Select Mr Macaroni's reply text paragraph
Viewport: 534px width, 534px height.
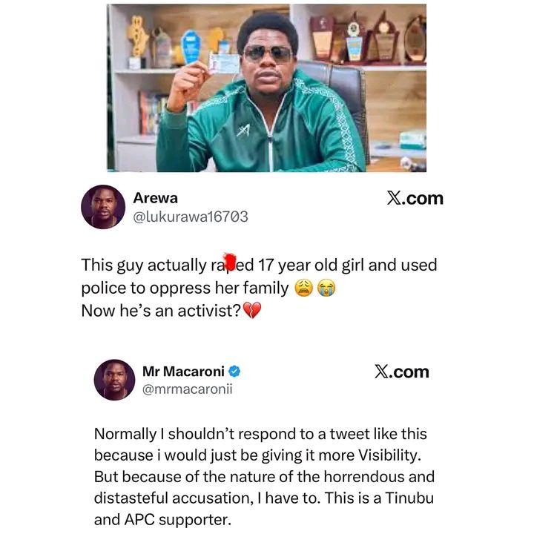click(263, 477)
